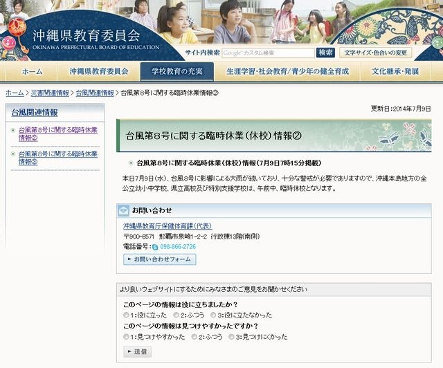Click the question このページの情報は見つけやすかったですか?

tap(191, 326)
